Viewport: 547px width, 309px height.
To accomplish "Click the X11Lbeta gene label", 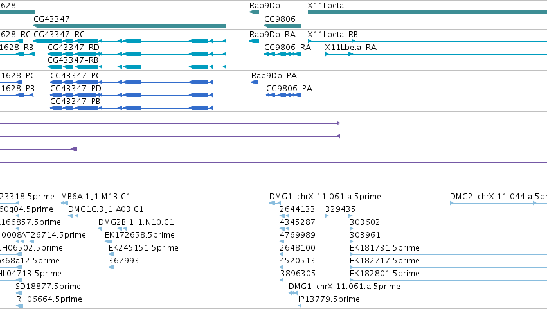I will tap(325, 6).
